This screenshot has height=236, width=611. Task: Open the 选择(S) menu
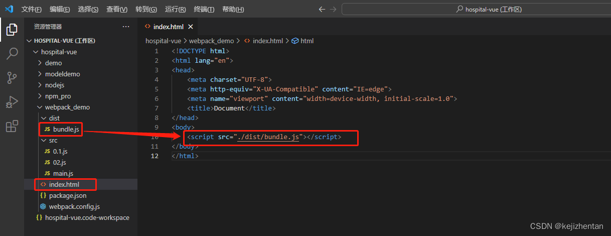pos(88,10)
